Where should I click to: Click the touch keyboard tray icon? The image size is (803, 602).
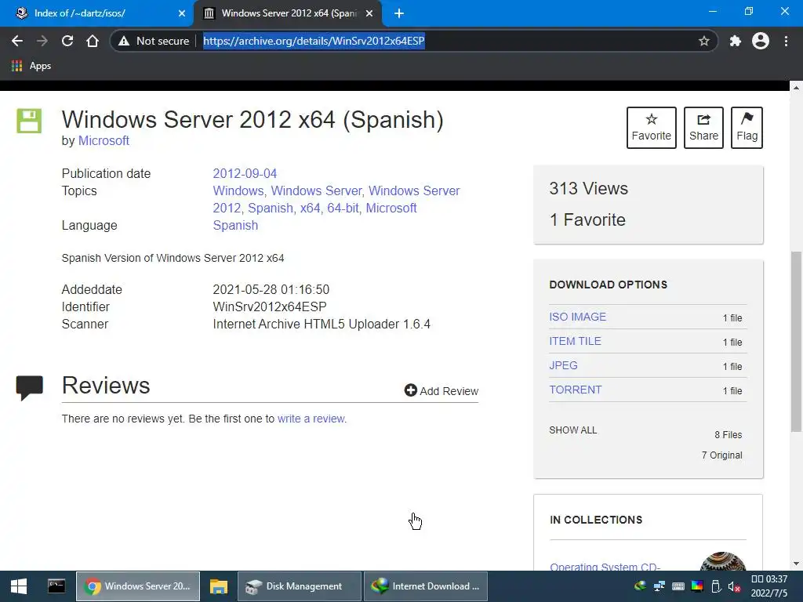[x=678, y=586]
